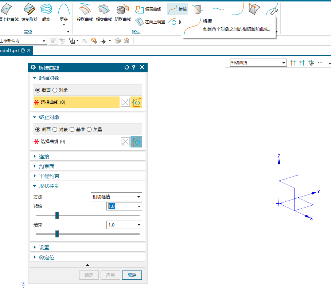Click the stop-at-intersection icon beside 相切曲线

(293, 63)
